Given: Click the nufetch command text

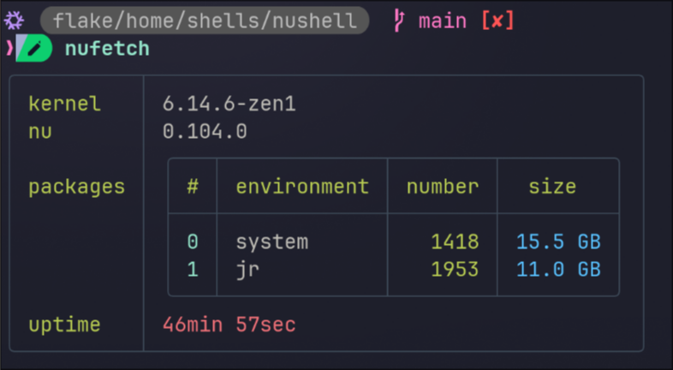Looking at the screenshot, I should (x=107, y=48).
